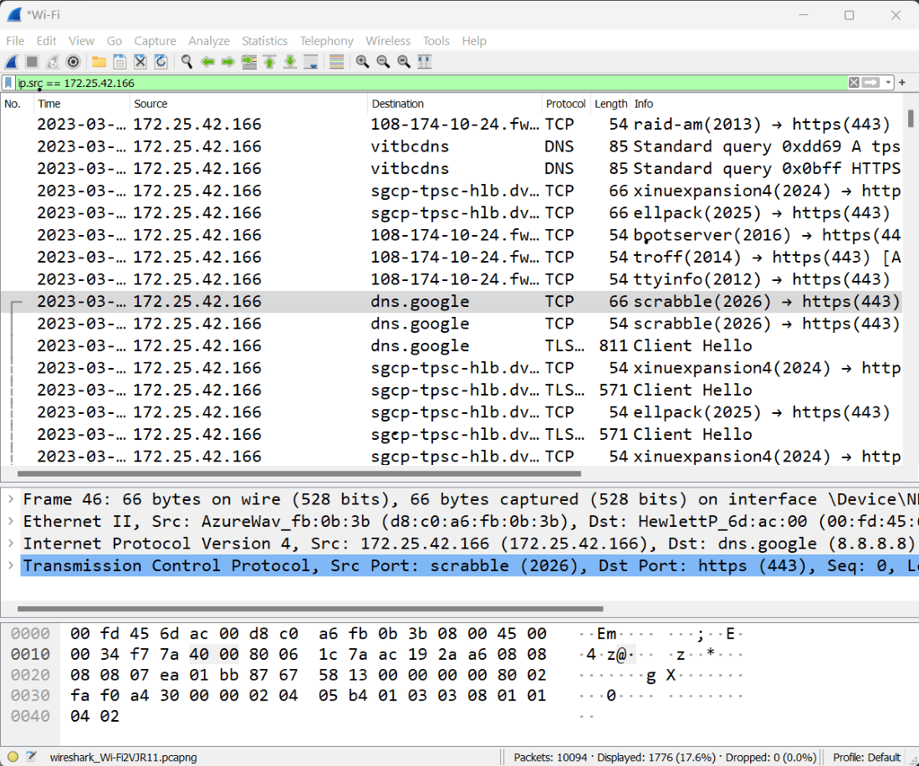Start a new live capture
The width and height of the screenshot is (919, 766).
tap(11, 61)
